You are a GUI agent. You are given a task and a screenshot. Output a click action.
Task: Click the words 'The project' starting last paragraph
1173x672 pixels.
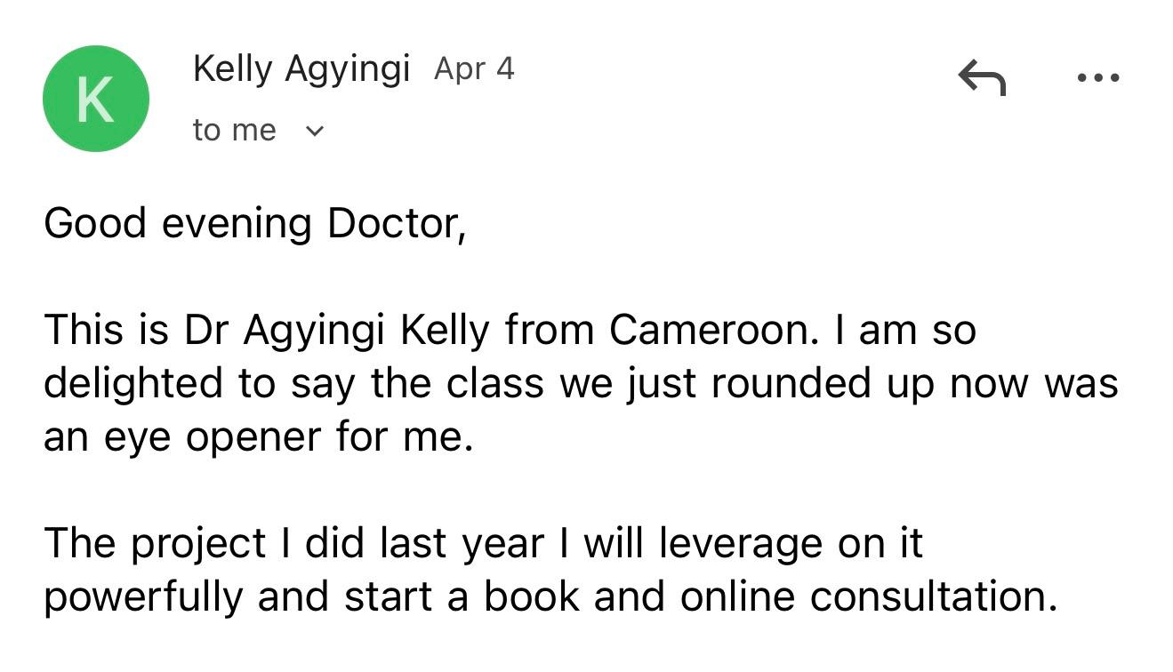point(155,543)
